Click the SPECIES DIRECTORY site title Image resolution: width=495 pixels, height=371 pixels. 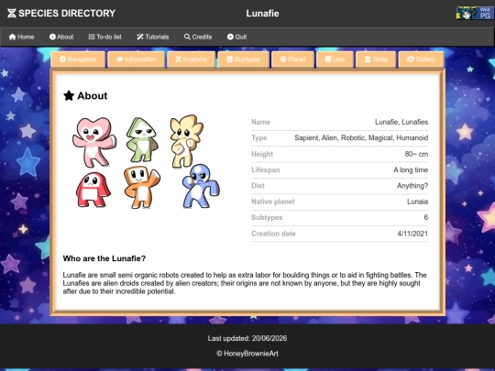tap(67, 13)
